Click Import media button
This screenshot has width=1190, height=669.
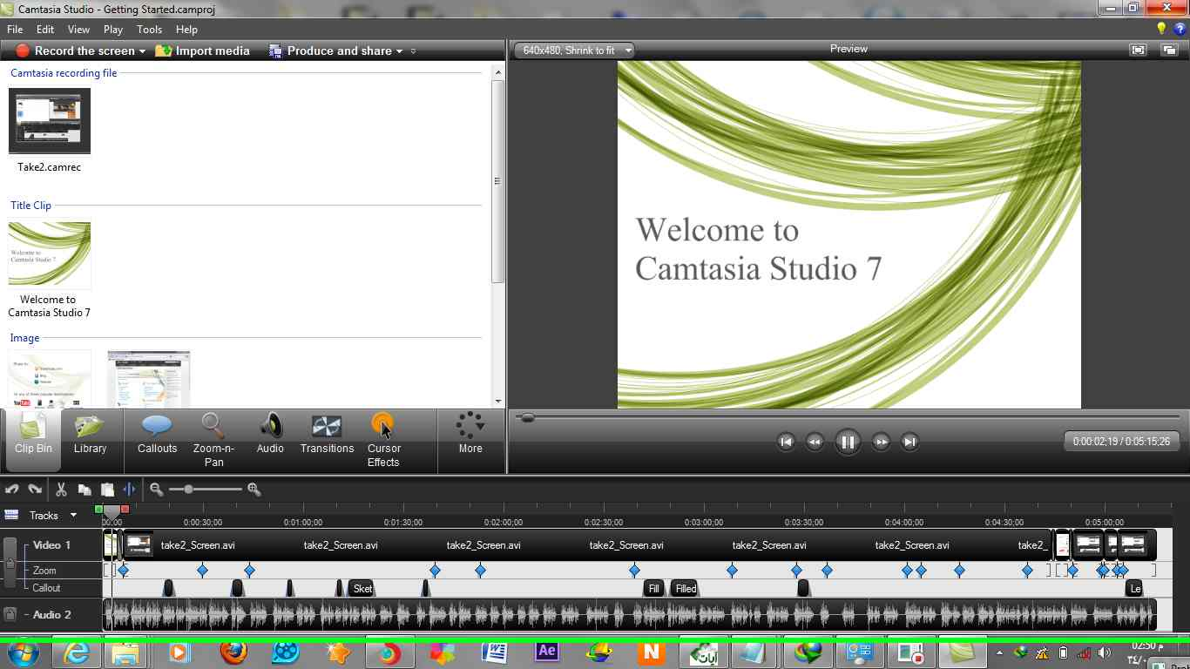(x=202, y=51)
